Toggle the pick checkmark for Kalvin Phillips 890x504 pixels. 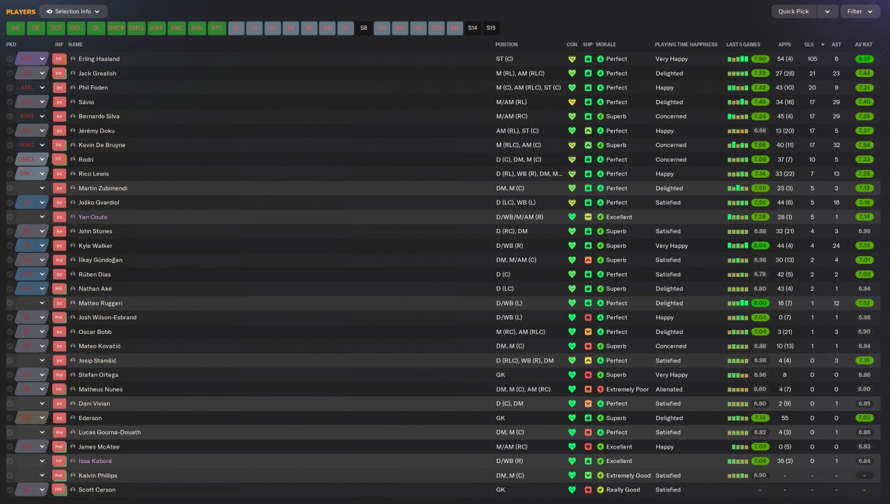tap(10, 476)
